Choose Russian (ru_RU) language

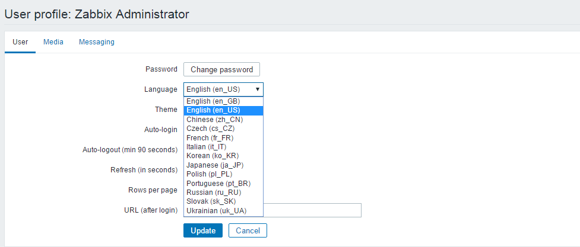[x=223, y=193]
